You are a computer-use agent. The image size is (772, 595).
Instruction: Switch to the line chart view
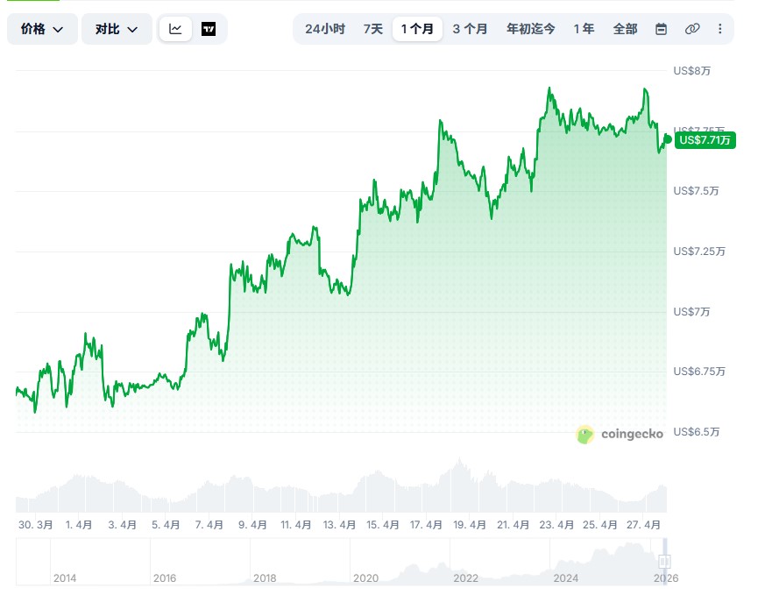click(x=175, y=29)
